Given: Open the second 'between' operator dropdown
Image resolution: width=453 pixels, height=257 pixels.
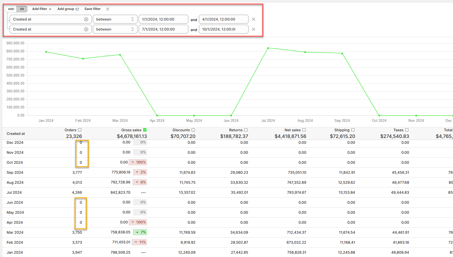Looking at the screenshot, I should [x=115, y=29].
